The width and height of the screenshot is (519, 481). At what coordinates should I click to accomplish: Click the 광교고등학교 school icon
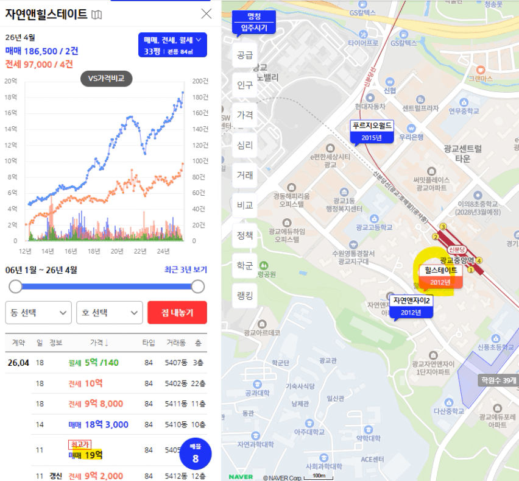[375, 219]
